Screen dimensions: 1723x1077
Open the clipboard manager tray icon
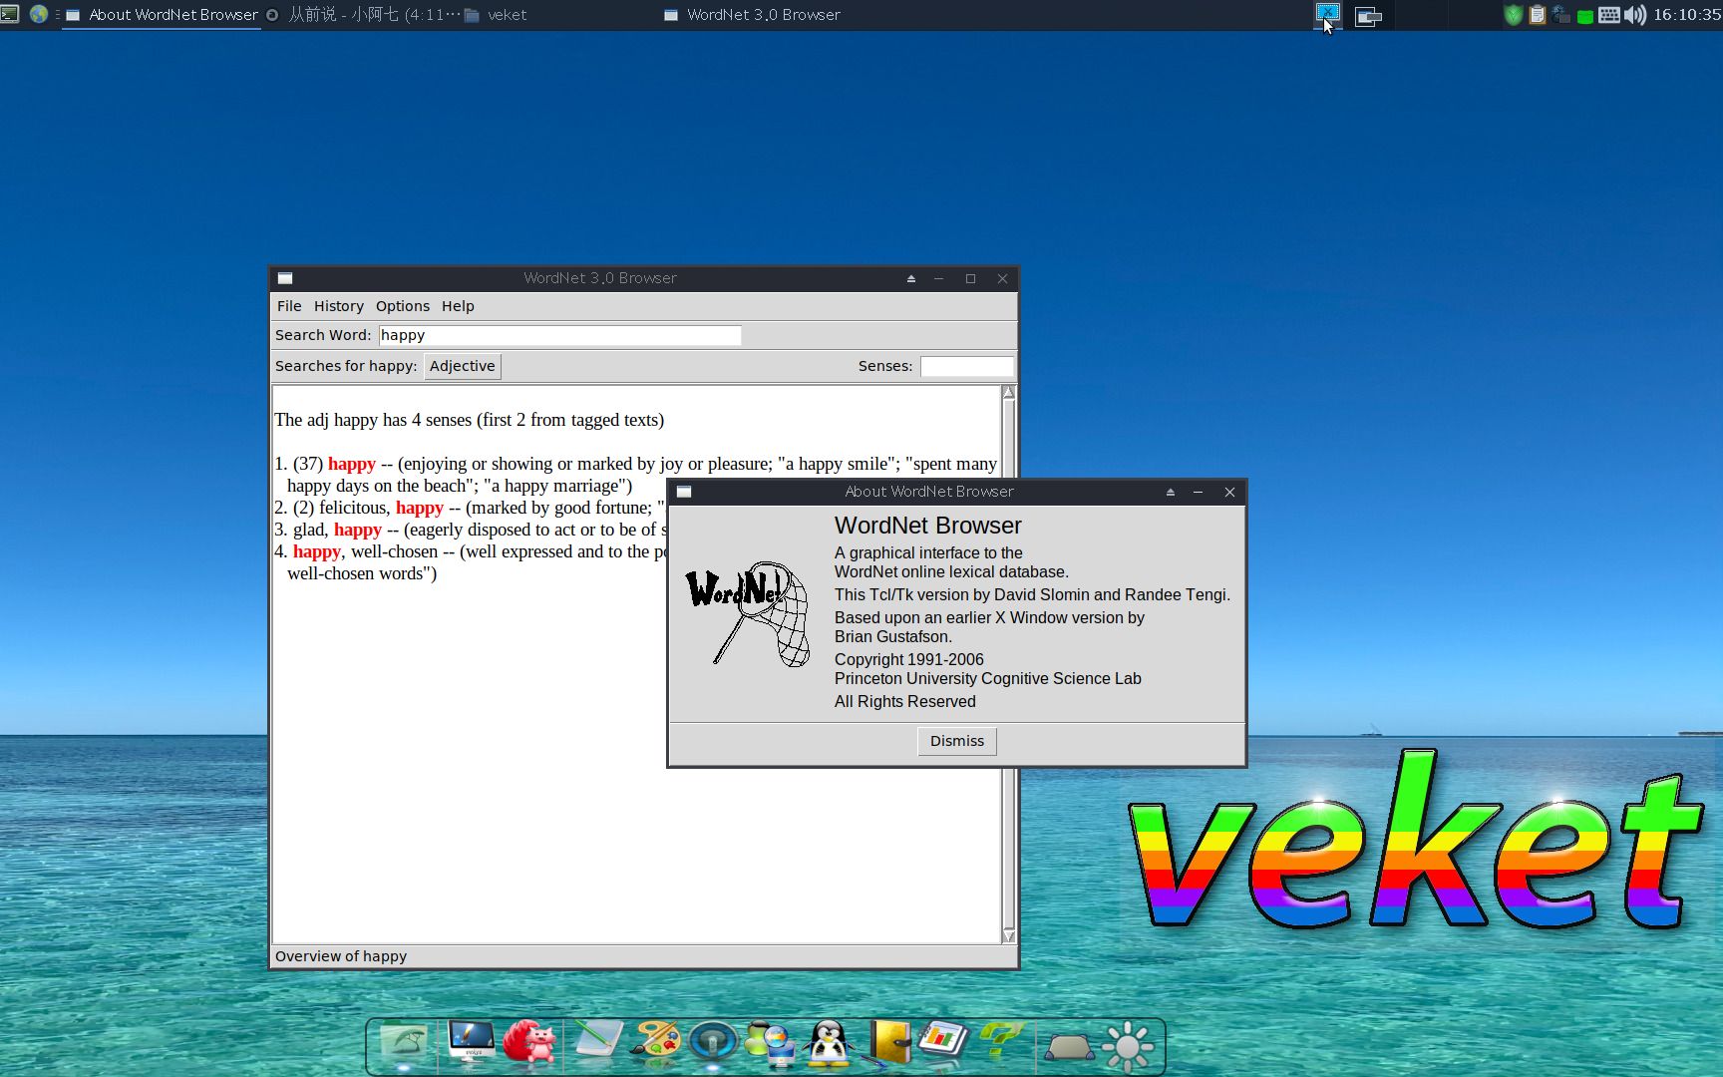click(1537, 15)
